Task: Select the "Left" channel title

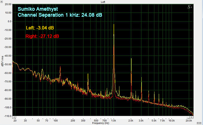Action: click(x=103, y=2)
